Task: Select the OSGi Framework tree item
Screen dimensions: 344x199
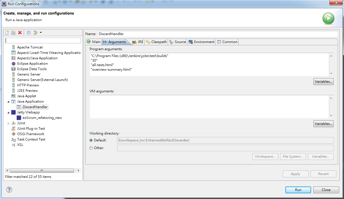Action: pos(31,134)
